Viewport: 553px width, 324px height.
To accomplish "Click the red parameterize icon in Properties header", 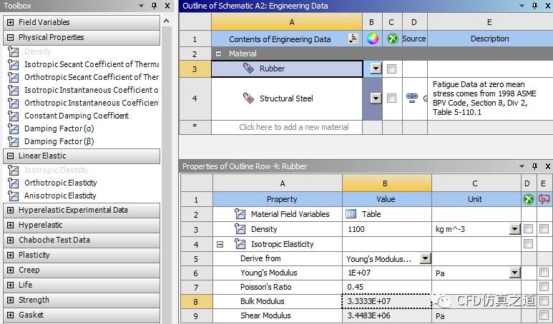I will tap(544, 199).
